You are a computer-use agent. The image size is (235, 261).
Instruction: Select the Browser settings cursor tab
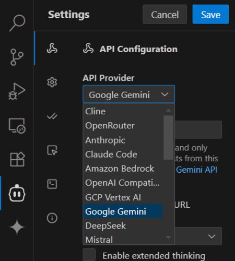point(52,150)
